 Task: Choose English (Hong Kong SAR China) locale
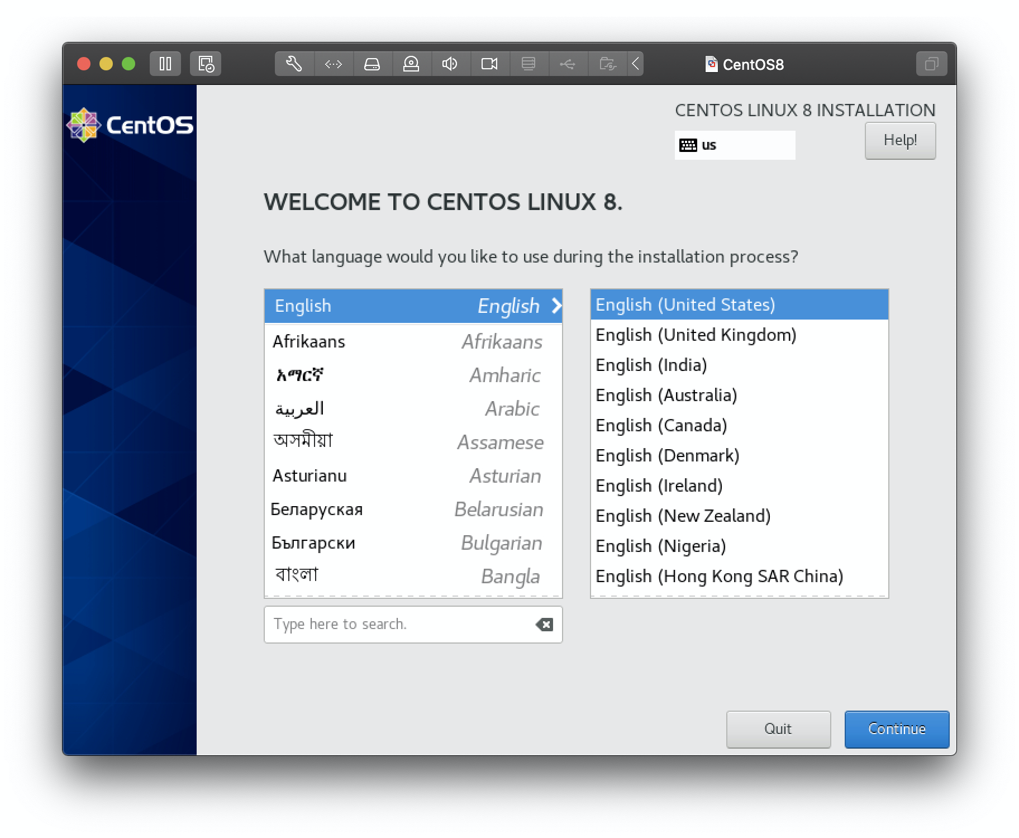point(739,576)
